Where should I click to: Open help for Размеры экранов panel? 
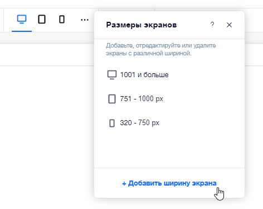coord(212,25)
